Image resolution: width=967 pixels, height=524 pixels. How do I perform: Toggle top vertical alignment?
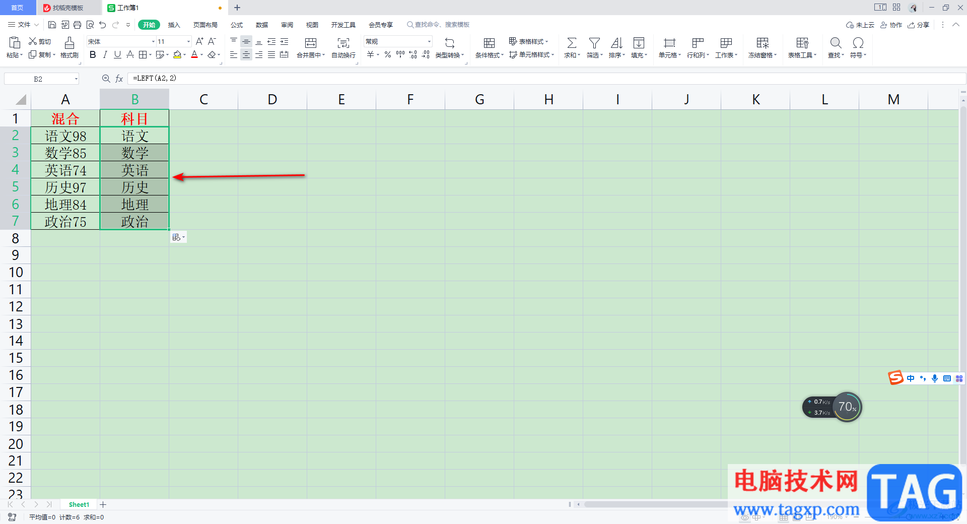tap(234, 41)
